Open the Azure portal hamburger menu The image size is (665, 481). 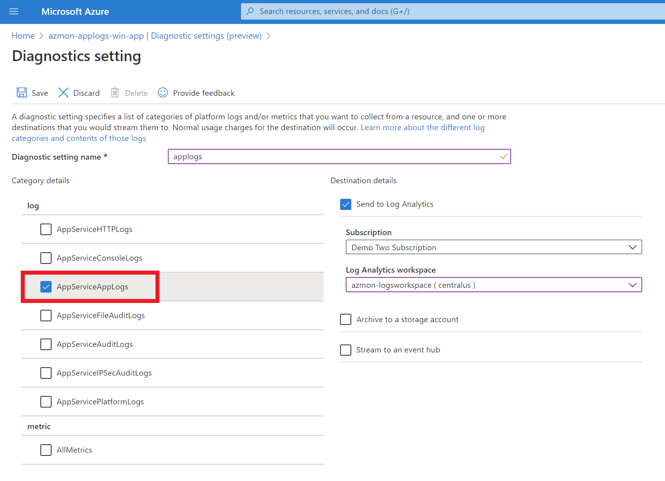tap(14, 11)
